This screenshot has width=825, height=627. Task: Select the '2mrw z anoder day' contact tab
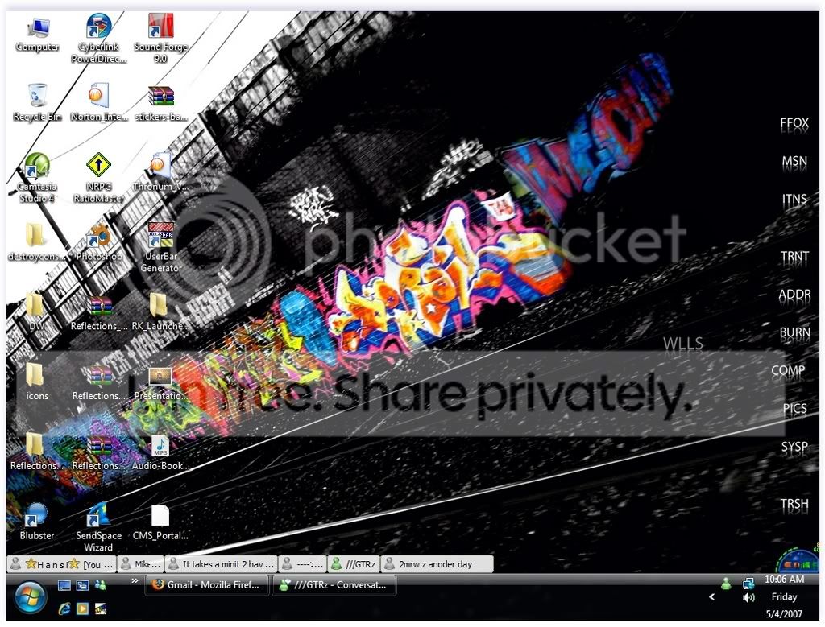[437, 564]
